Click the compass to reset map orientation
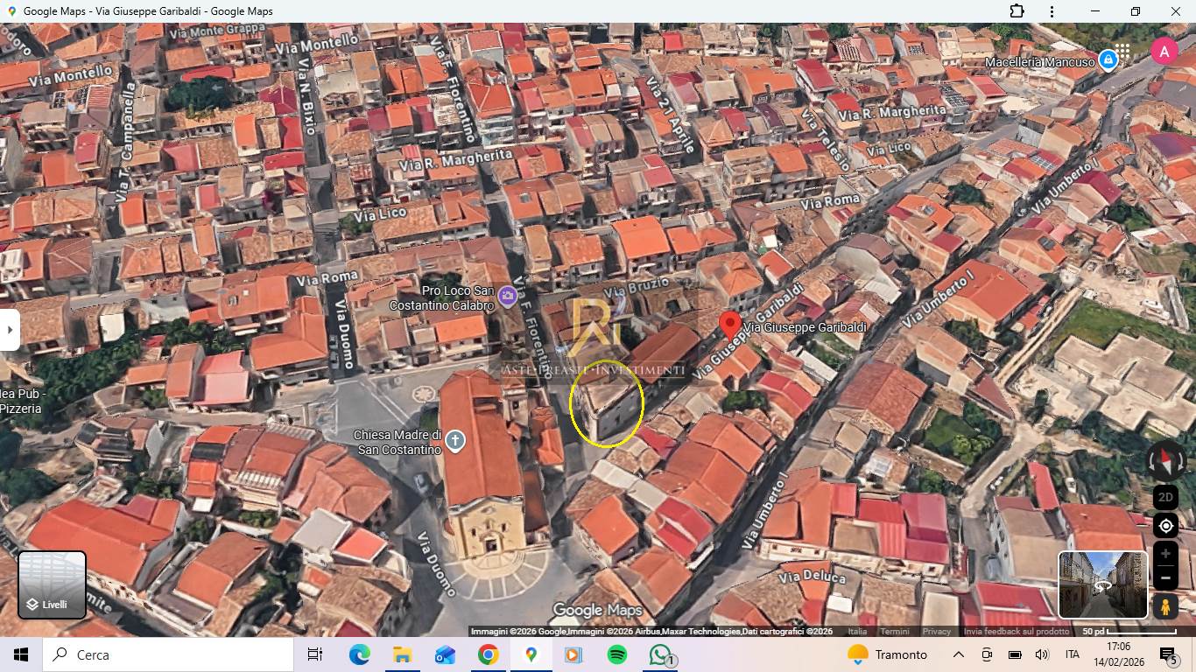This screenshot has width=1196, height=672. 1165,460
